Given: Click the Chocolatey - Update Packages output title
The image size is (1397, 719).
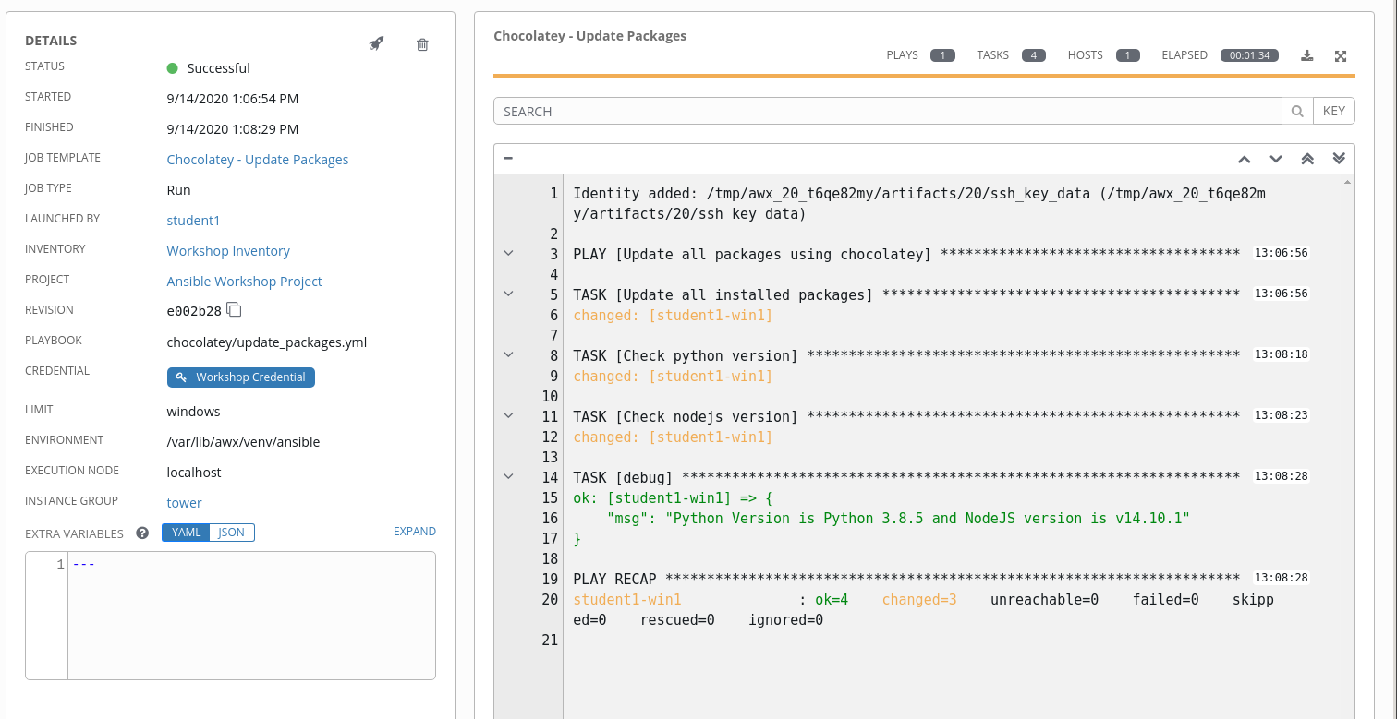Looking at the screenshot, I should click(589, 36).
